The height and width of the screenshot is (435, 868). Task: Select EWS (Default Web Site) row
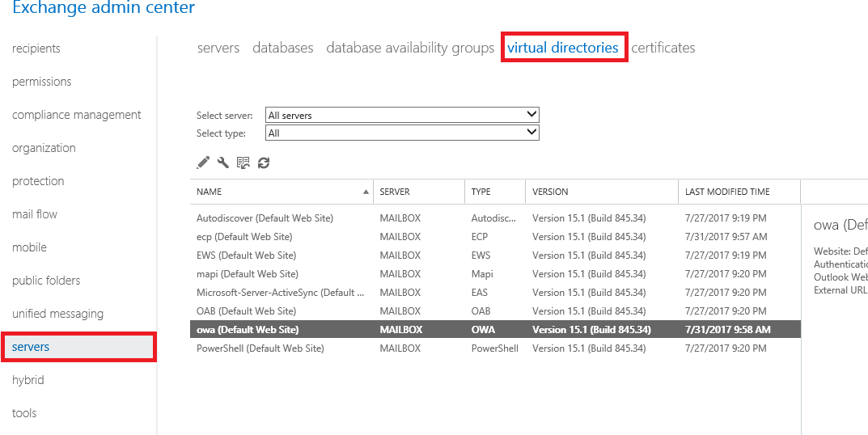click(x=495, y=256)
